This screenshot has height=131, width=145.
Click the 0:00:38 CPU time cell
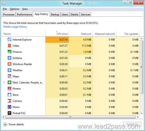click(x=57, y=64)
